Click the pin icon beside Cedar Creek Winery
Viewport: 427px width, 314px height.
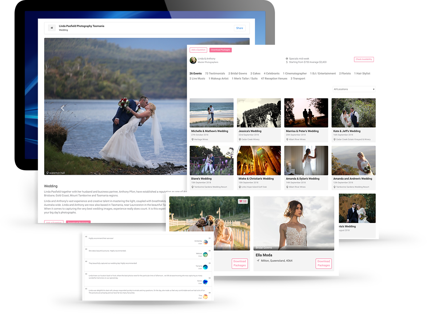(240, 139)
